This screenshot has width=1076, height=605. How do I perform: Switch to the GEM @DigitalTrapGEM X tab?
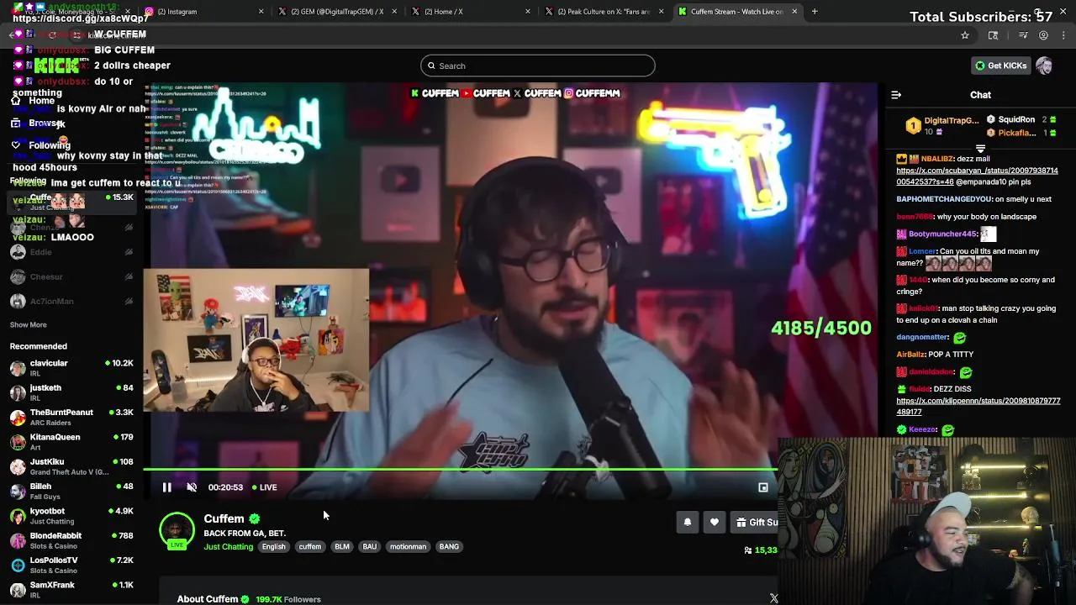pos(336,12)
